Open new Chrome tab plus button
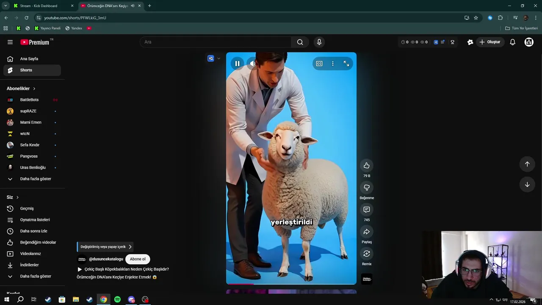 149,6
